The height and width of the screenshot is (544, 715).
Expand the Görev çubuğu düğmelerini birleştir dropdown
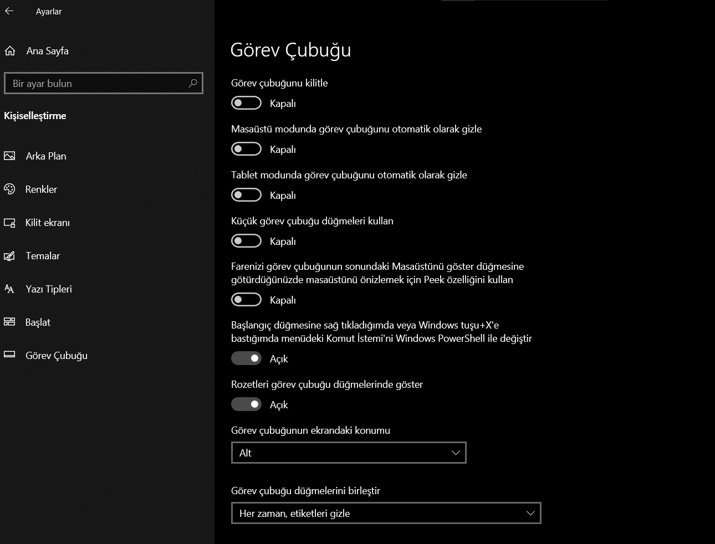click(386, 513)
